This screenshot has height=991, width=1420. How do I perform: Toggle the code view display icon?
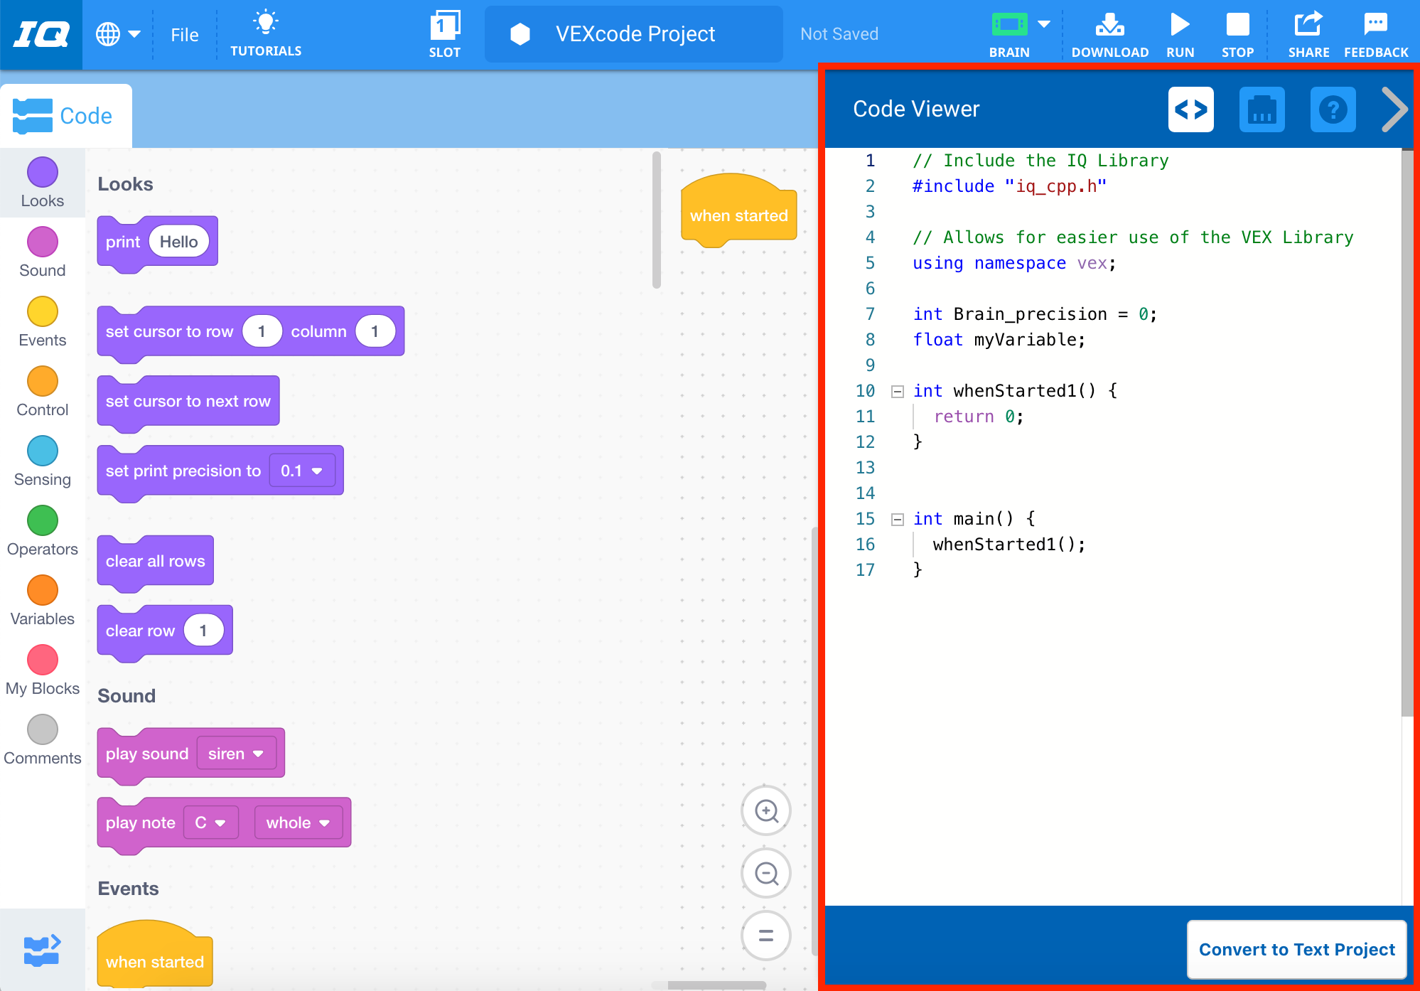[1191, 109]
